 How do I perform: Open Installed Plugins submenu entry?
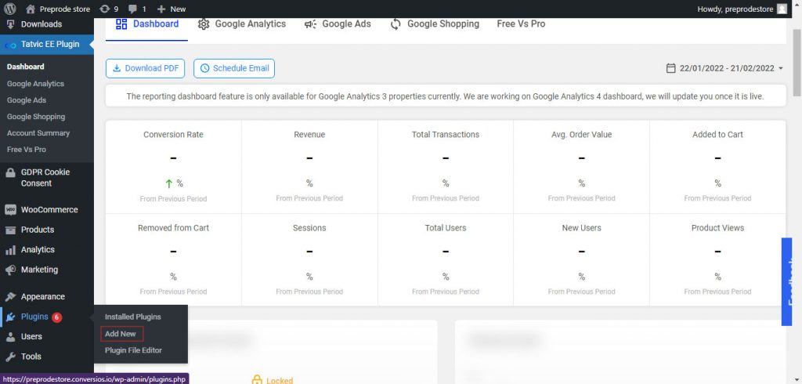coord(133,317)
